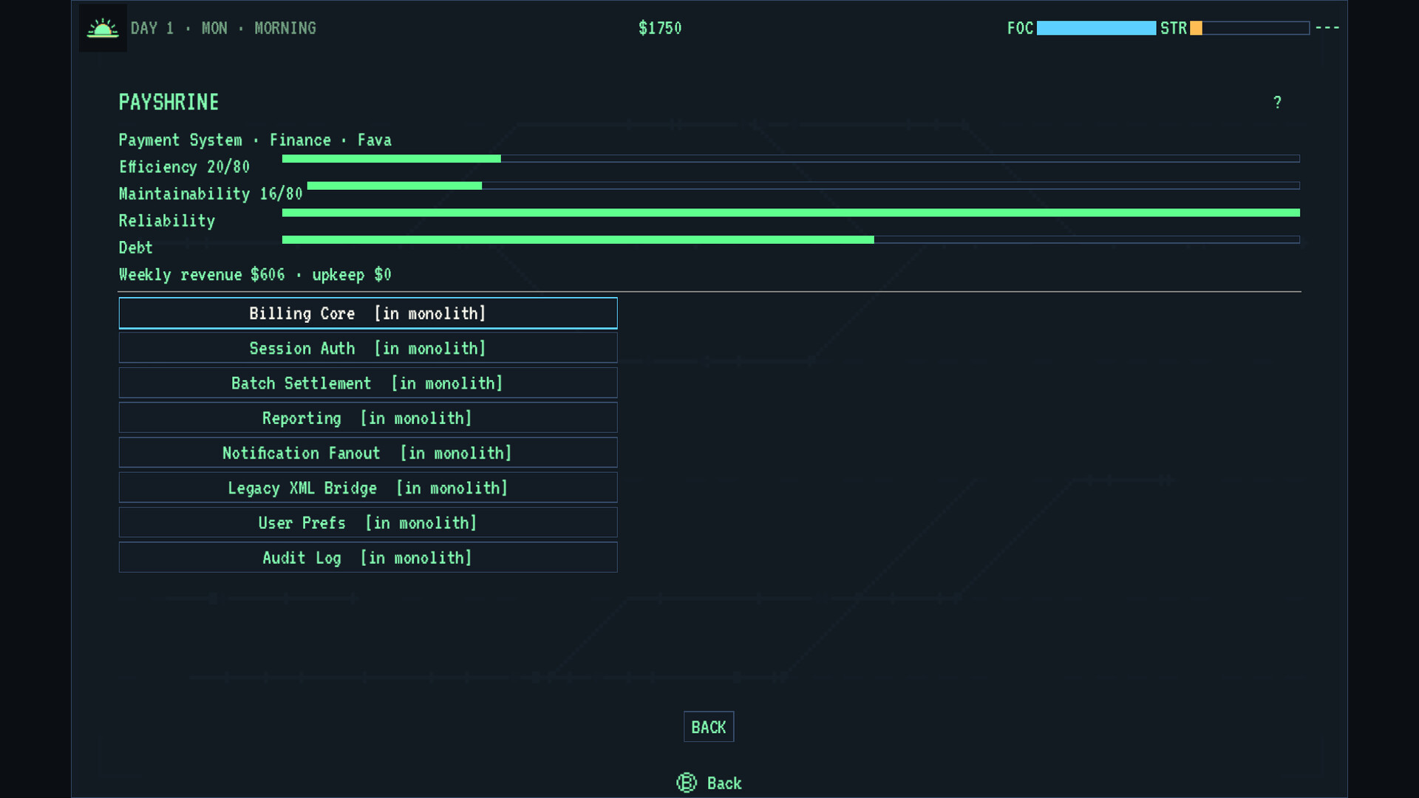Viewport: 1419px width, 798px height.
Task: Click the Efficiency 20/80 label
Action: click(x=184, y=167)
